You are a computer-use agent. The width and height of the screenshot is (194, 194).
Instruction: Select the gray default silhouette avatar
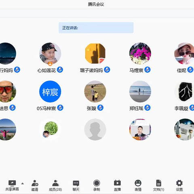(95, 129)
